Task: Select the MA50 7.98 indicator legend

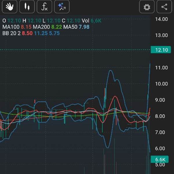Action: coord(76,27)
